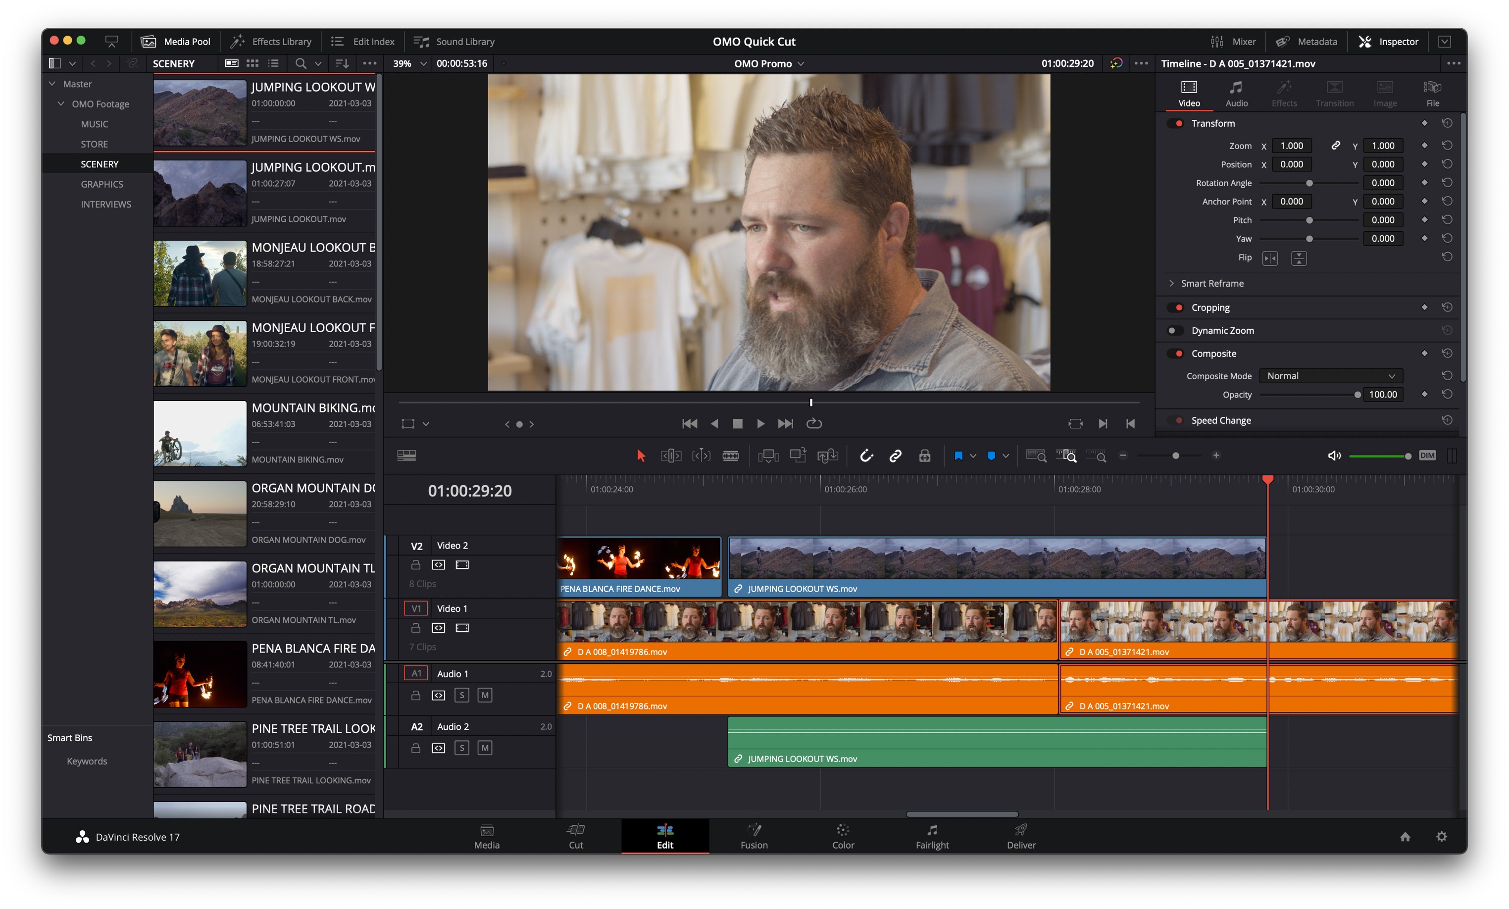Click the Replace Clip icon
1509x909 pixels.
coord(827,455)
